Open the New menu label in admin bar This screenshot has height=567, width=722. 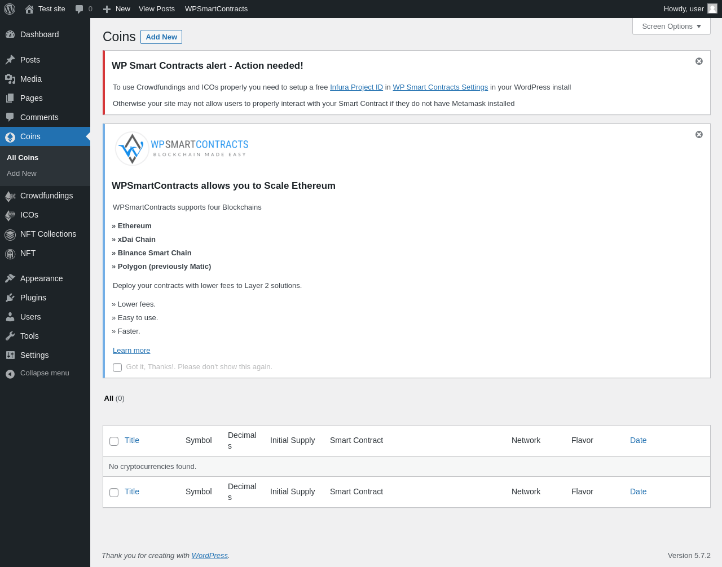pyautogui.click(x=123, y=9)
